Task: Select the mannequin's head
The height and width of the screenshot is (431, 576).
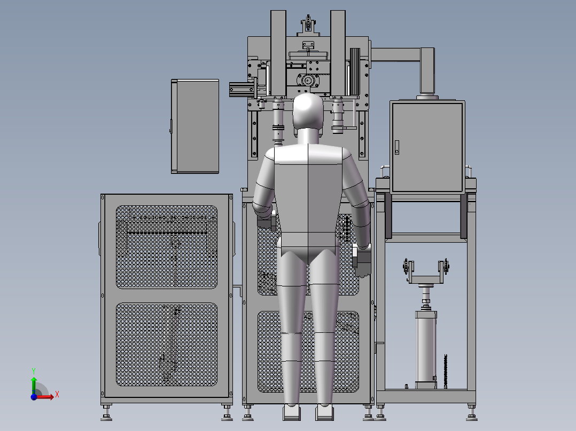Action: [x=308, y=111]
